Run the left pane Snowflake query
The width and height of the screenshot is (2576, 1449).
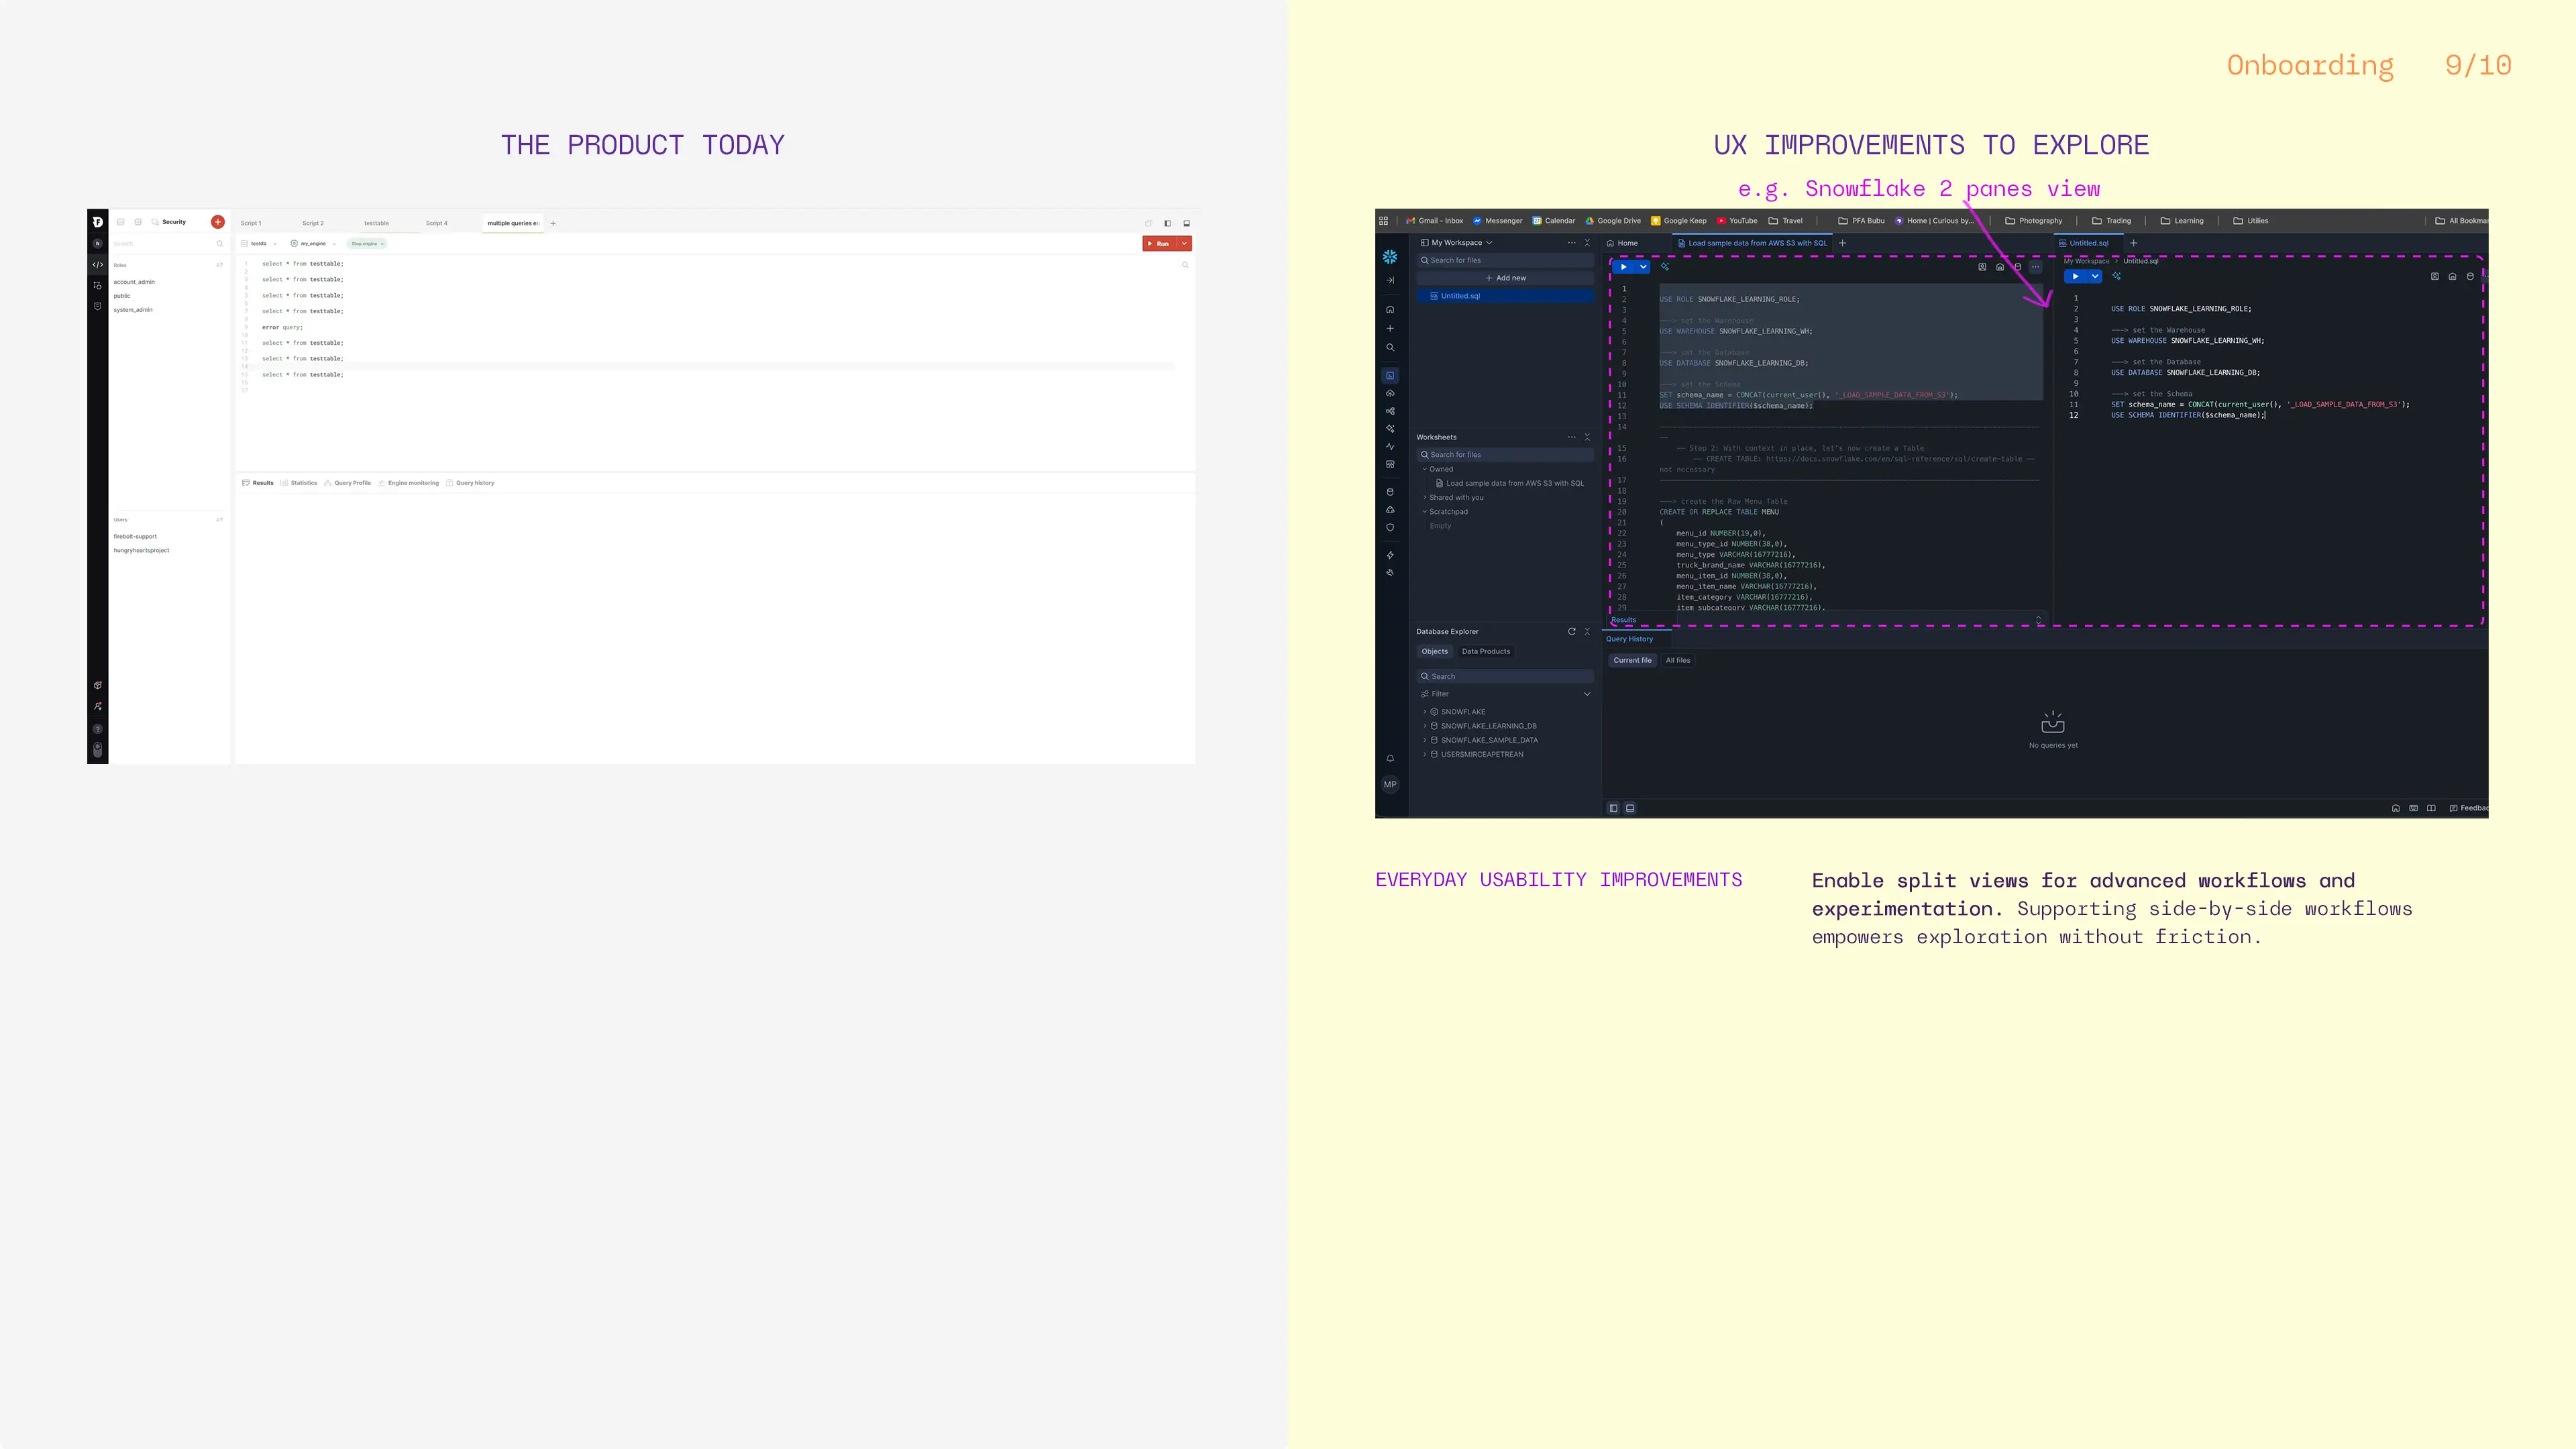(1623, 267)
